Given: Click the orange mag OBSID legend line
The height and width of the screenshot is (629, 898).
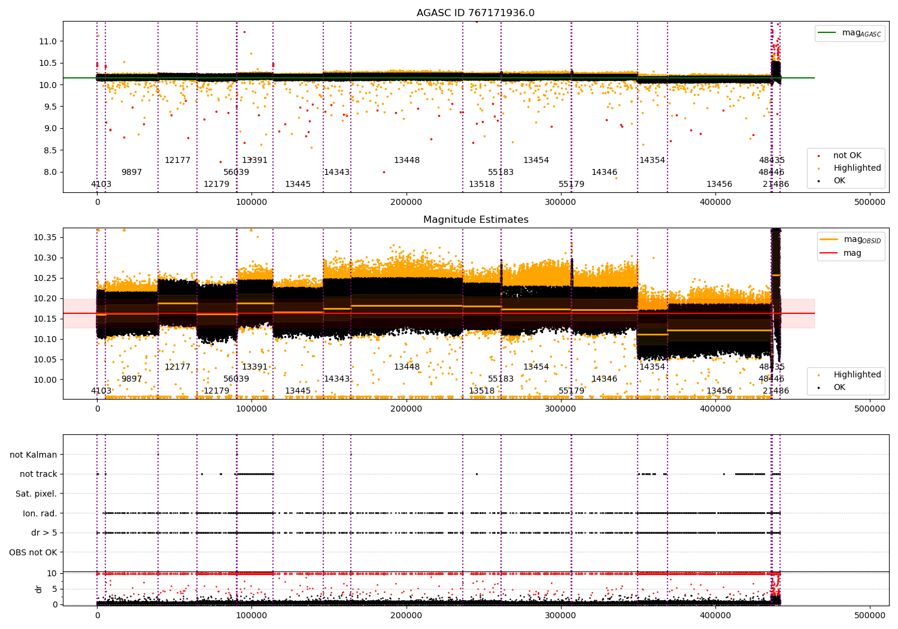Looking at the screenshot, I should (829, 239).
